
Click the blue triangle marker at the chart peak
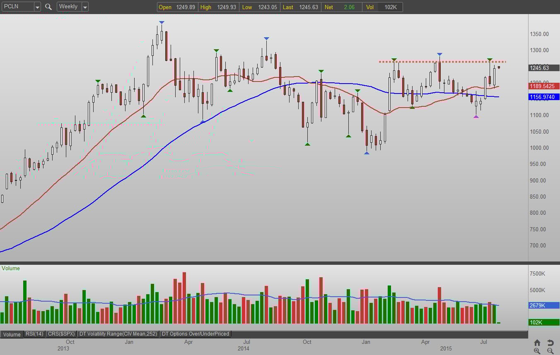[x=162, y=22]
